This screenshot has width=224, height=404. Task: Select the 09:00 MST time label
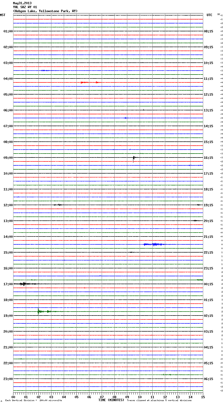8,158
